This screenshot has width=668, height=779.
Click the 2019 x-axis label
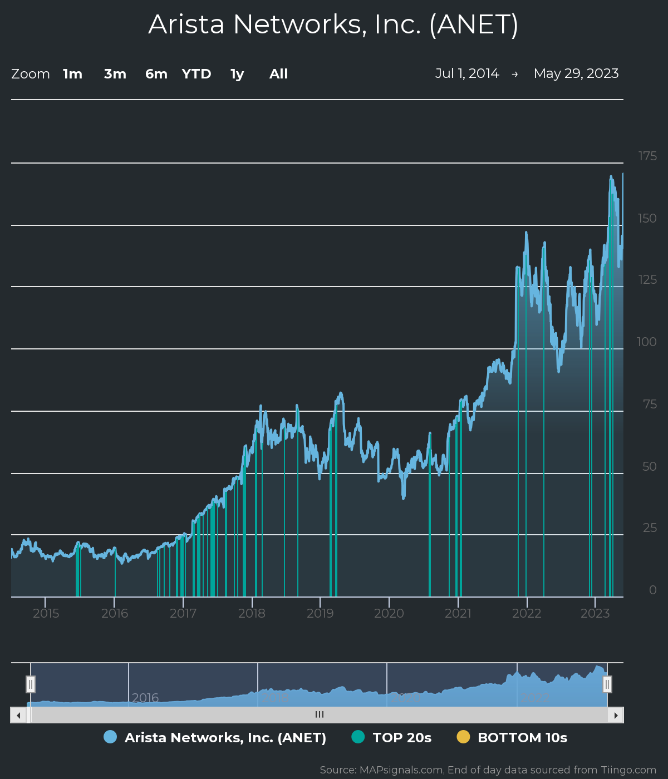pos(320,613)
